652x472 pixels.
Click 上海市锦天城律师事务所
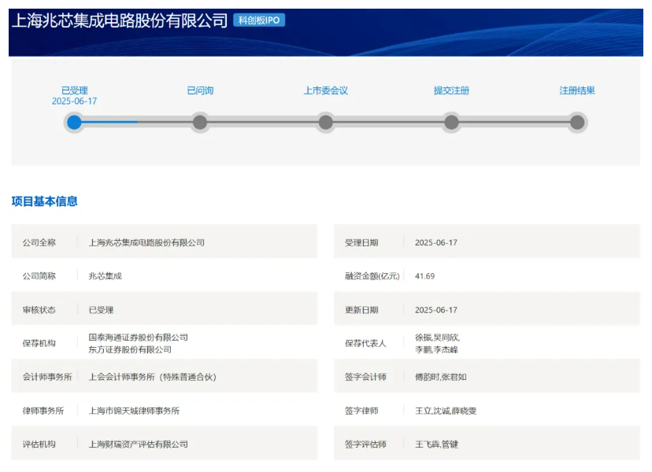134,411
